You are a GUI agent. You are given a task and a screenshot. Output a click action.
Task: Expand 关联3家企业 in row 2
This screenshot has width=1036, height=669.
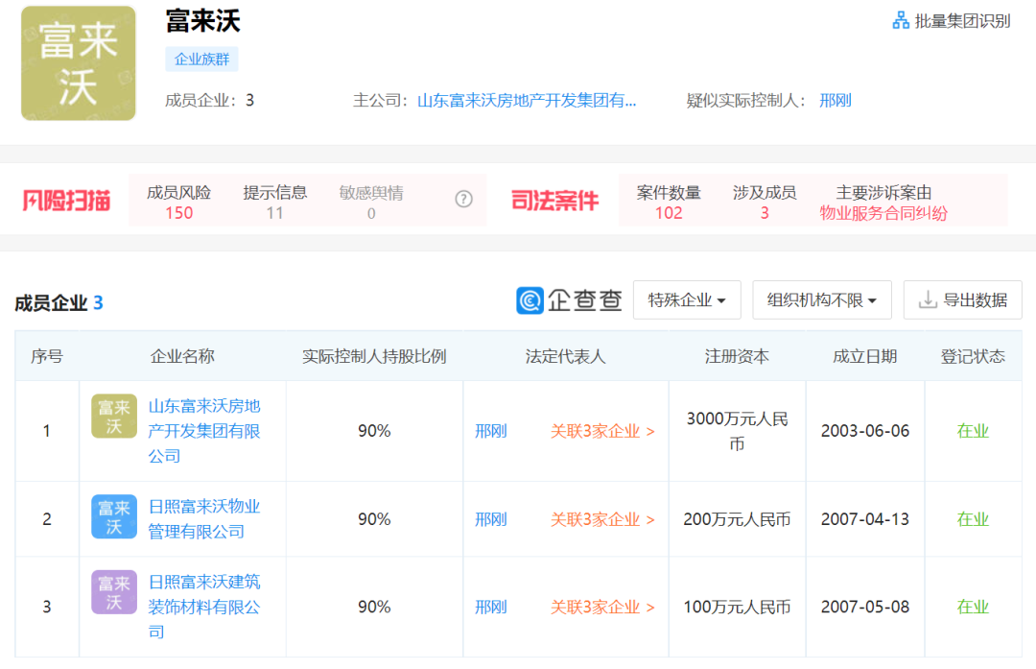pyautogui.click(x=602, y=519)
